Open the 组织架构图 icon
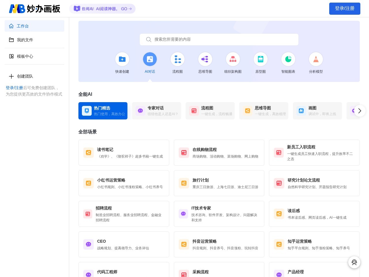 click(233, 59)
